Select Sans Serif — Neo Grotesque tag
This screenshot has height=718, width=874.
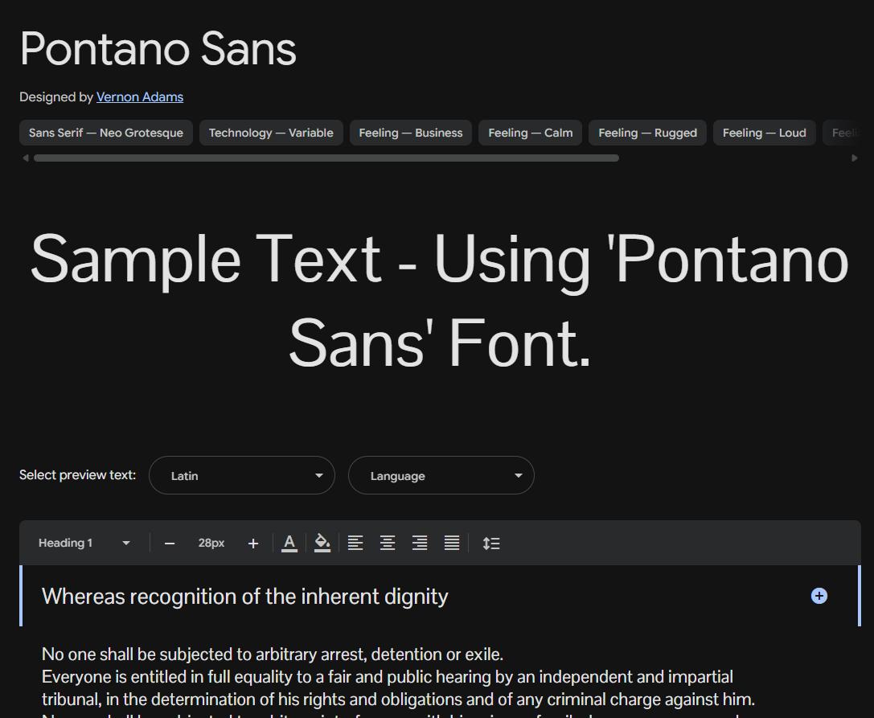pyautogui.click(x=106, y=133)
